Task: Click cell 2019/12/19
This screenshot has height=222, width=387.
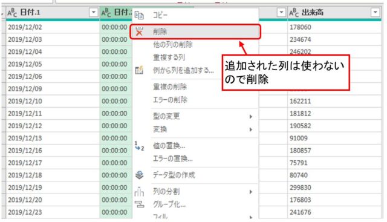Action: 53,188
